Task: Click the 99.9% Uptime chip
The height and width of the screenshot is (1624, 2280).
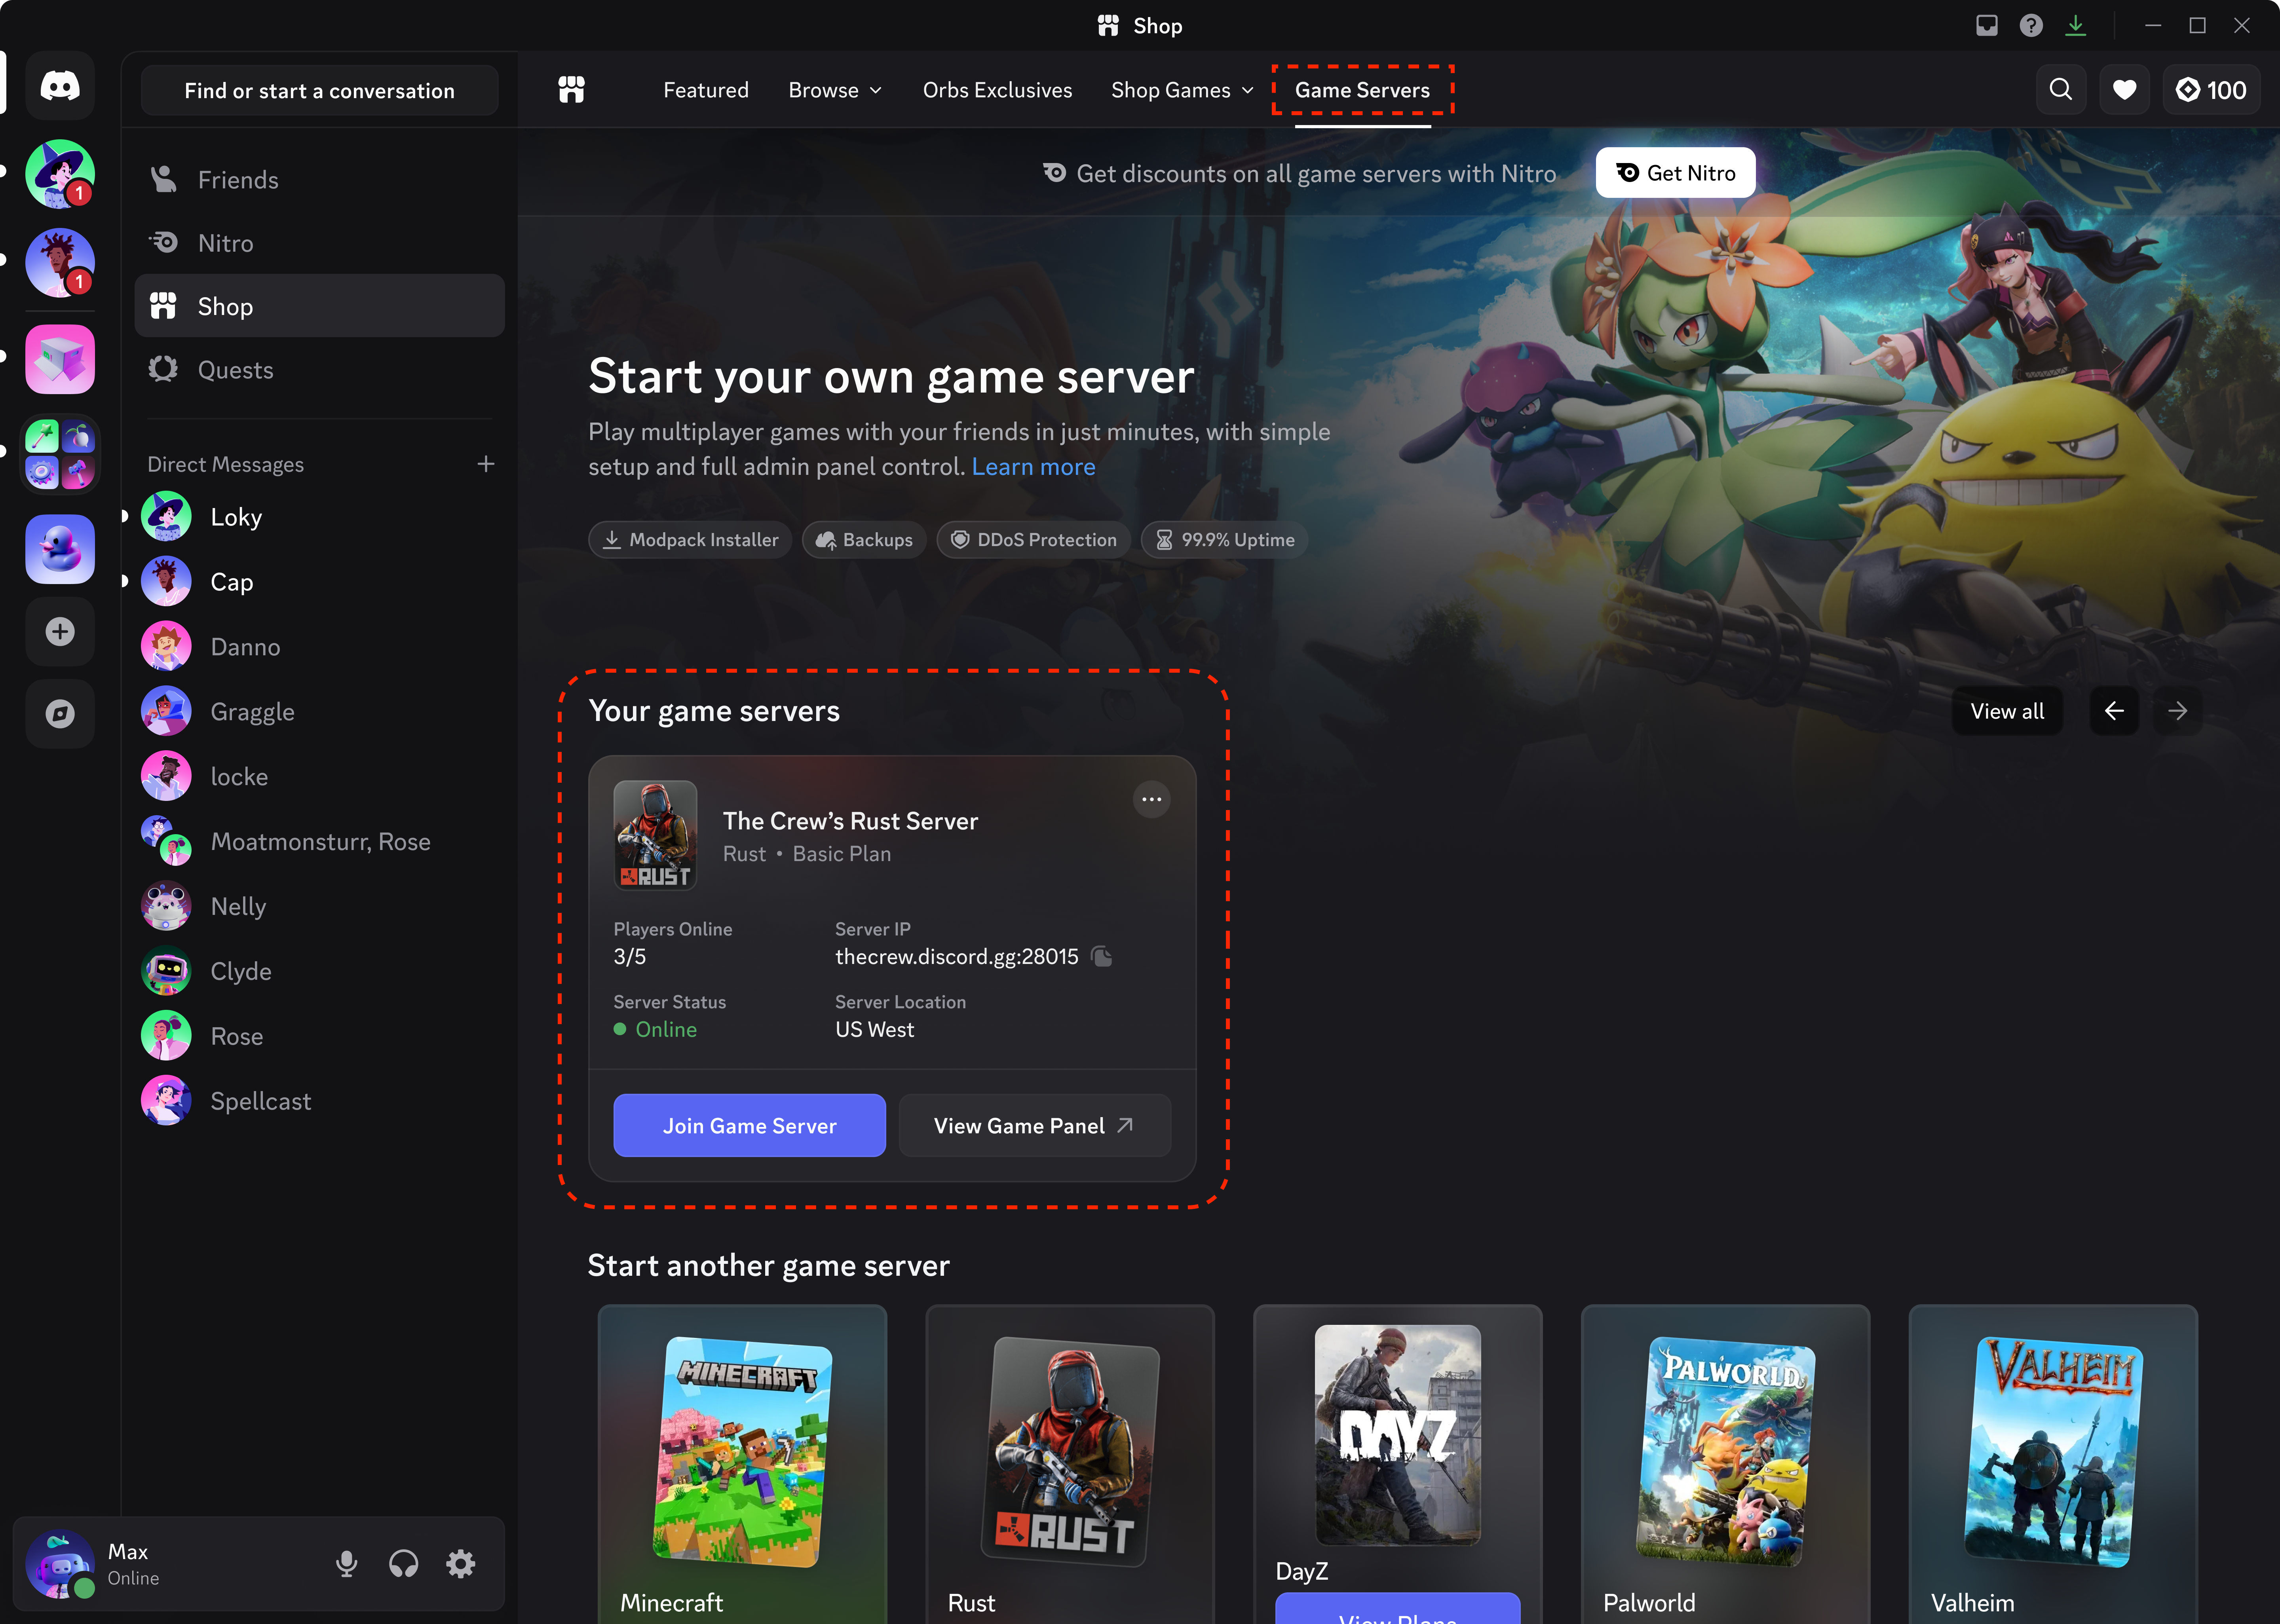Action: coord(1225,540)
